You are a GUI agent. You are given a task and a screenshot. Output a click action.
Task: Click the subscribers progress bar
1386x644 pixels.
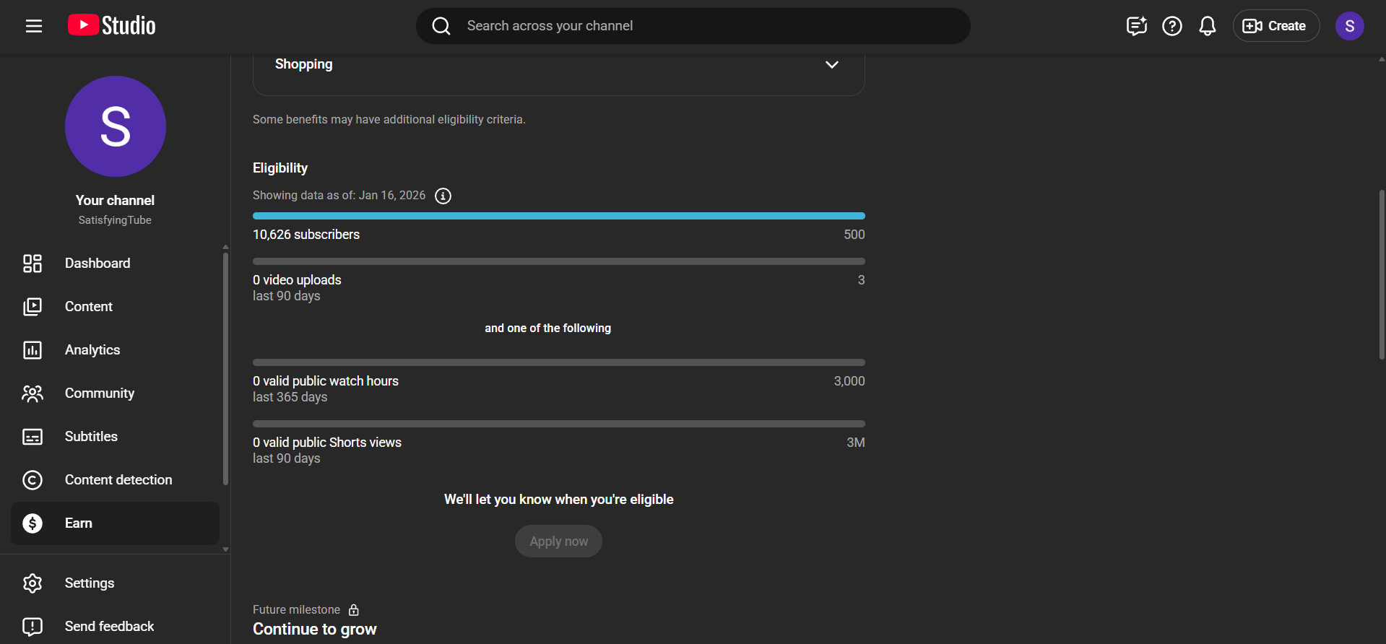558,216
